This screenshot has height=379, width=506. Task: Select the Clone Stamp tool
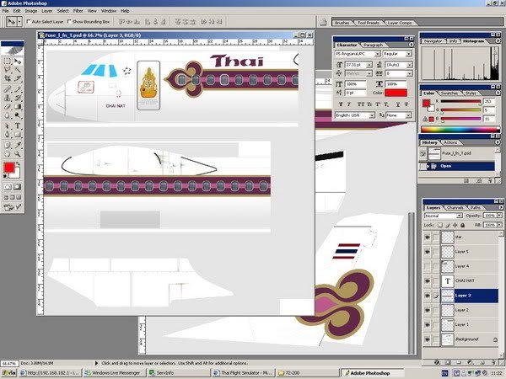[x=7, y=98]
